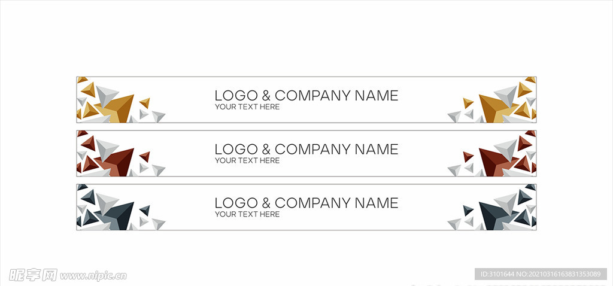Select the small isolated maroon triangle in middle banner's left
Screen dimensions: 613x286
[145, 156]
